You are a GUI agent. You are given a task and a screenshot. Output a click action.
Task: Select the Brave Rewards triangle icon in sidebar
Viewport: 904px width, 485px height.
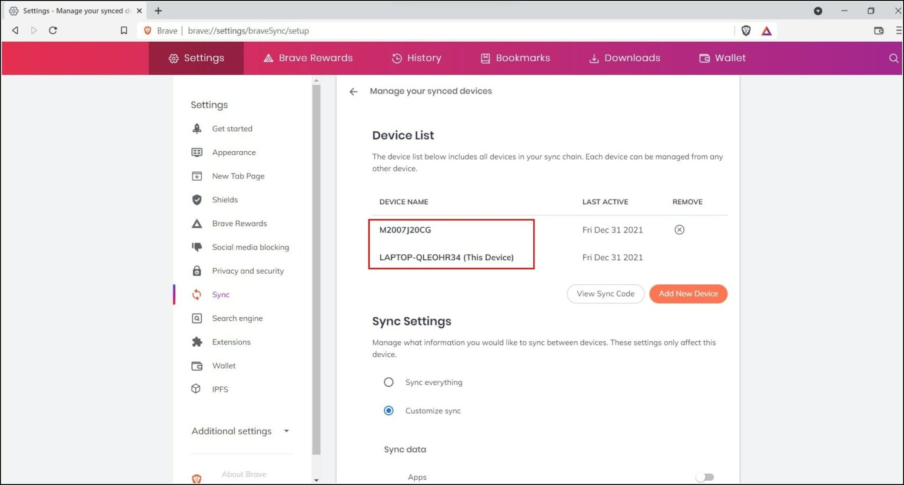[x=197, y=223]
